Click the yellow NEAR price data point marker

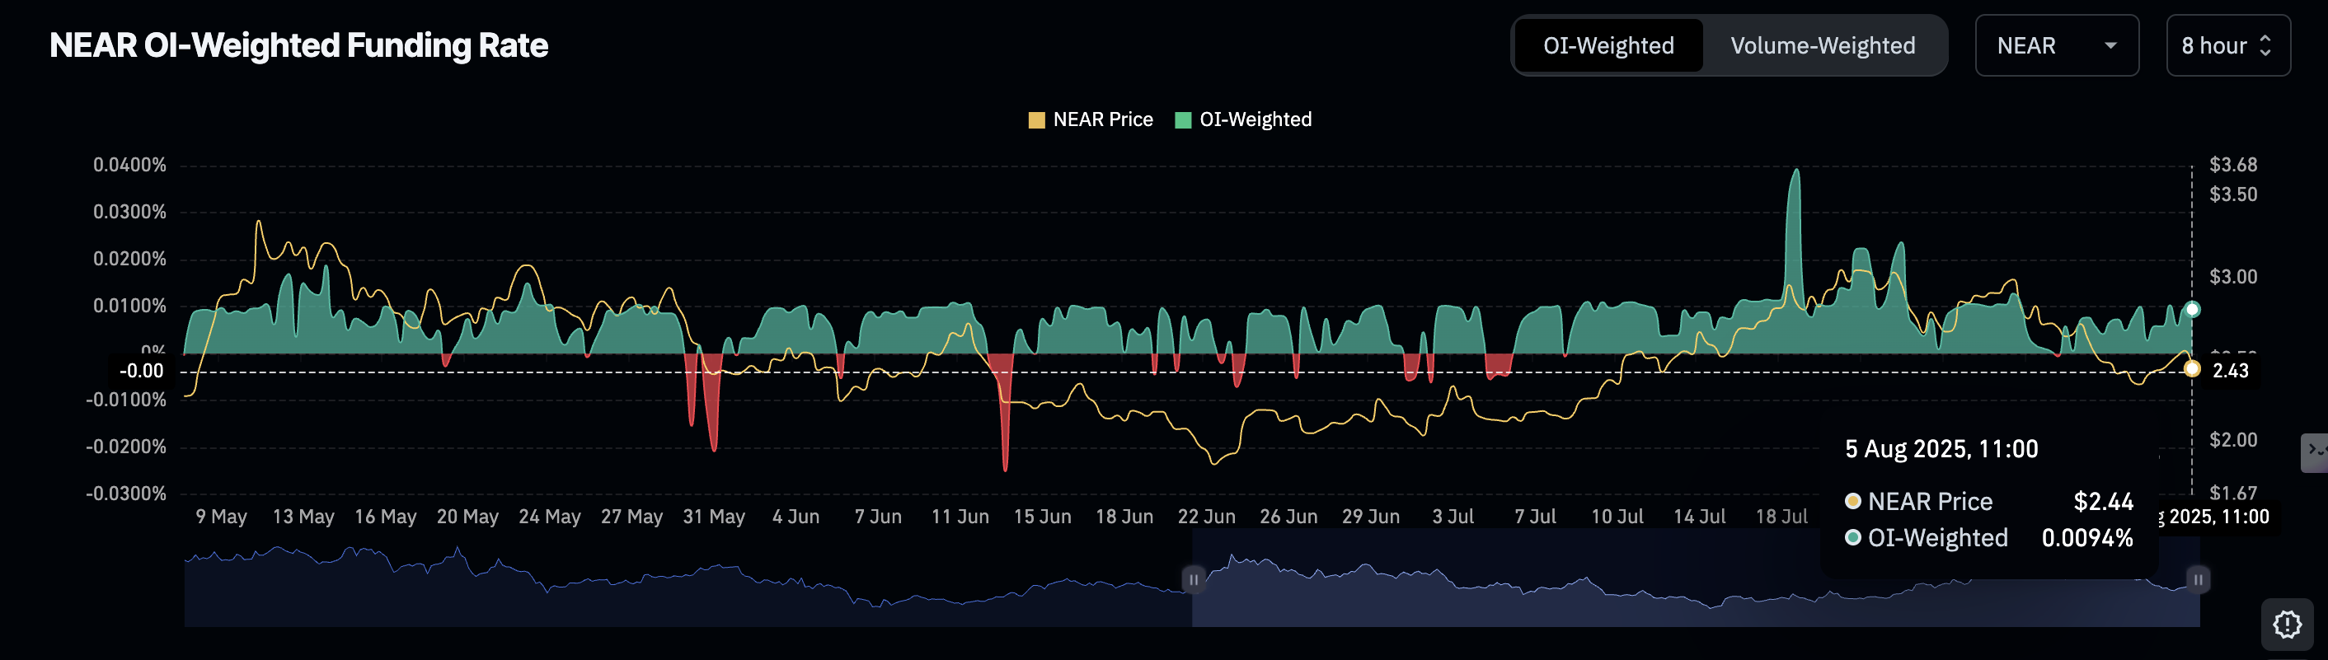(x=2191, y=368)
